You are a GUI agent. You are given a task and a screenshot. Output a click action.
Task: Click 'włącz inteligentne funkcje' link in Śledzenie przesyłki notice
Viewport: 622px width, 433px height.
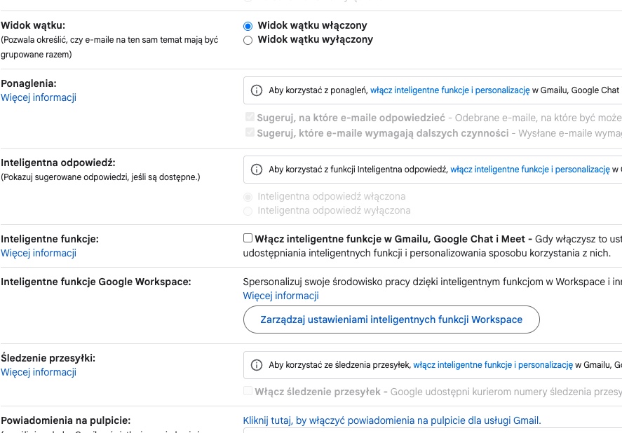(493, 365)
